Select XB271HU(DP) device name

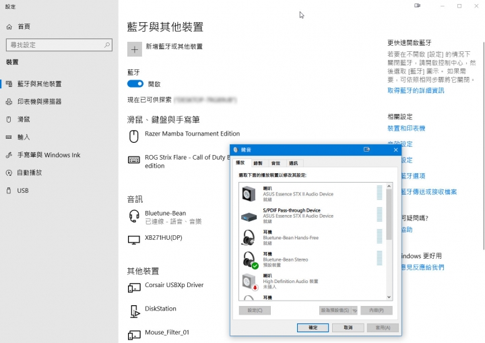click(x=164, y=238)
